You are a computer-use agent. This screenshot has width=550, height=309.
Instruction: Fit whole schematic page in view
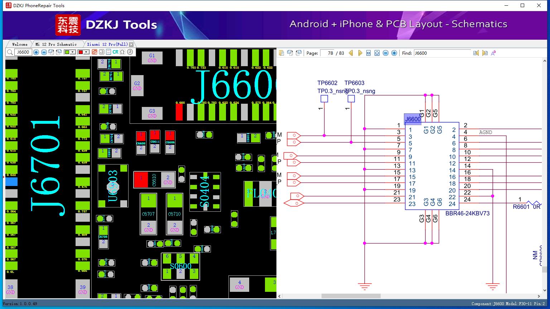point(377,53)
